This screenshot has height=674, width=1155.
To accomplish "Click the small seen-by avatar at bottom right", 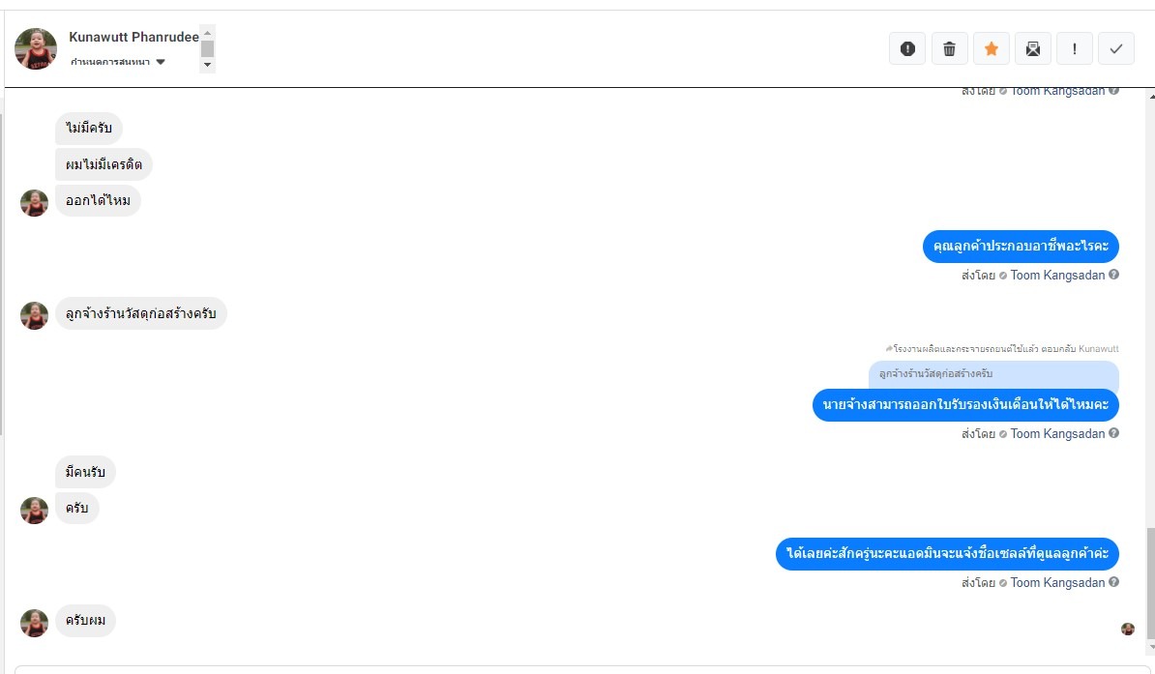I will coord(1127,629).
